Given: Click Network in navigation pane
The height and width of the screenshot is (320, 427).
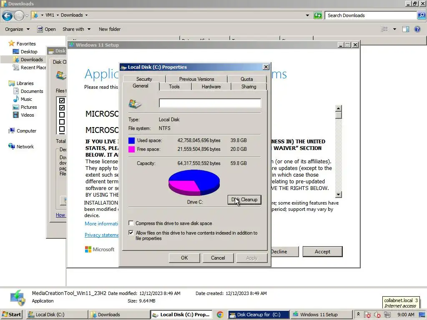Looking at the screenshot, I should tap(21, 146).
